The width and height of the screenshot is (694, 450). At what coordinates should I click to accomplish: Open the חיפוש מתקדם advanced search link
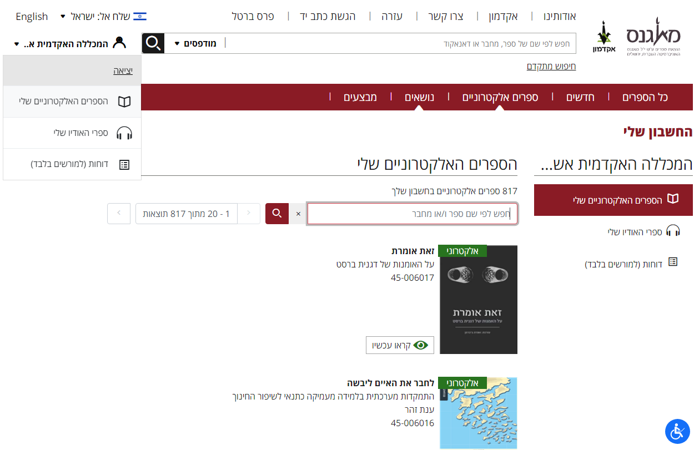pos(551,67)
